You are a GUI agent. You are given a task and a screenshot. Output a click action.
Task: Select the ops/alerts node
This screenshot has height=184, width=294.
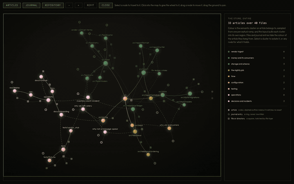[48, 100]
